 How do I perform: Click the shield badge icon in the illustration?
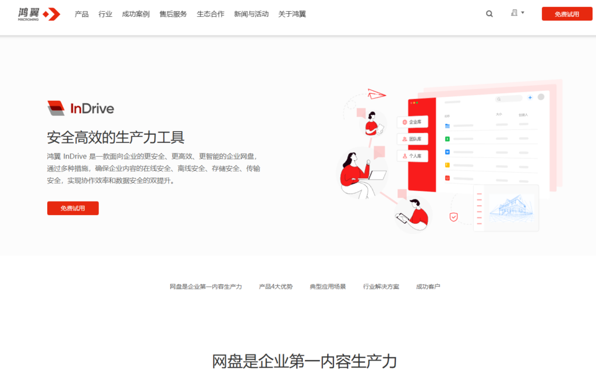[x=454, y=216]
